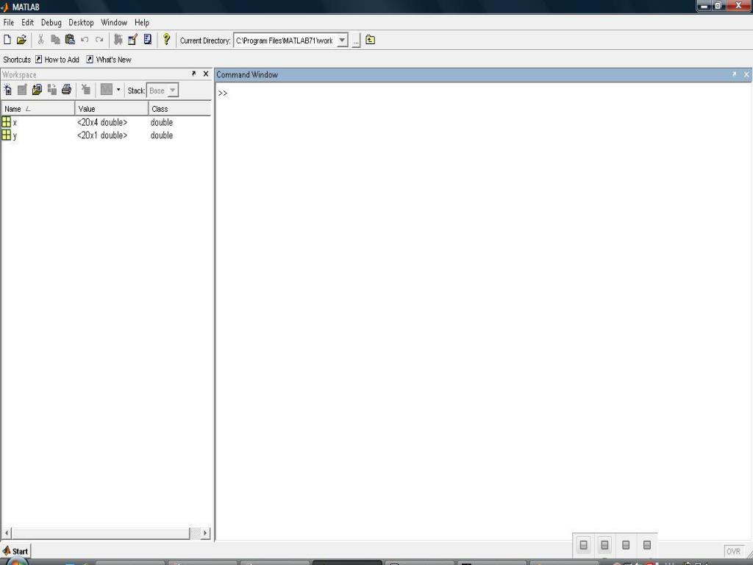Click the OVR status indicator
753x565 pixels.
(x=733, y=552)
